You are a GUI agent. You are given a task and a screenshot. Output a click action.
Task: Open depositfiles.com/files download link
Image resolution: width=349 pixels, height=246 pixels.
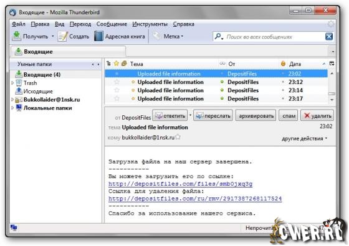click(181, 184)
